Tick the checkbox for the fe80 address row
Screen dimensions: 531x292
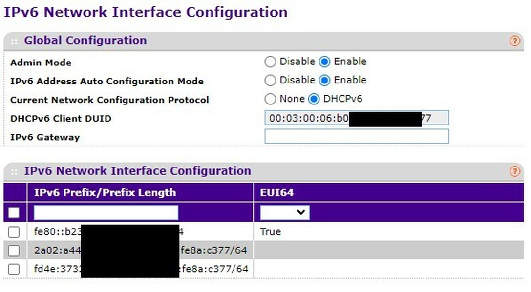pos(14,232)
